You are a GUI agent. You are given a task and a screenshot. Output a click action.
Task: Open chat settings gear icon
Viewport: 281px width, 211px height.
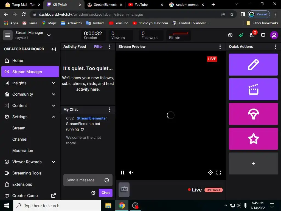tap(93, 193)
